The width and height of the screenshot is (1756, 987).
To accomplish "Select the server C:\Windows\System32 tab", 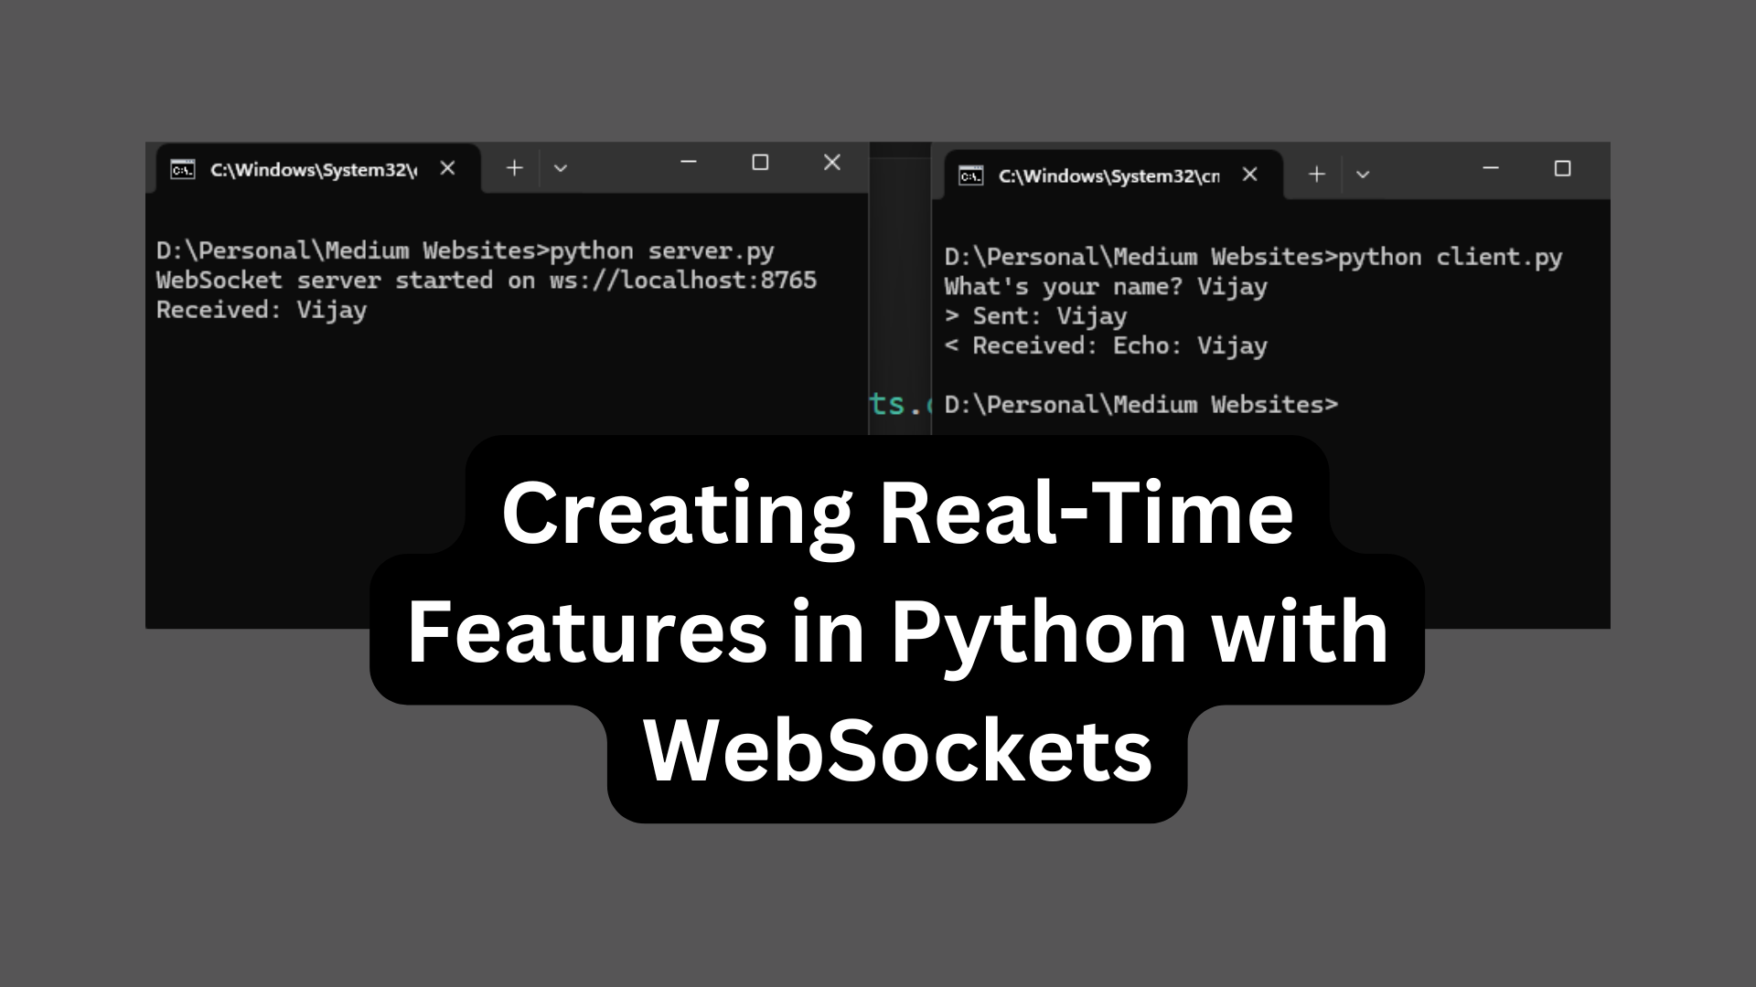I will coord(313,170).
